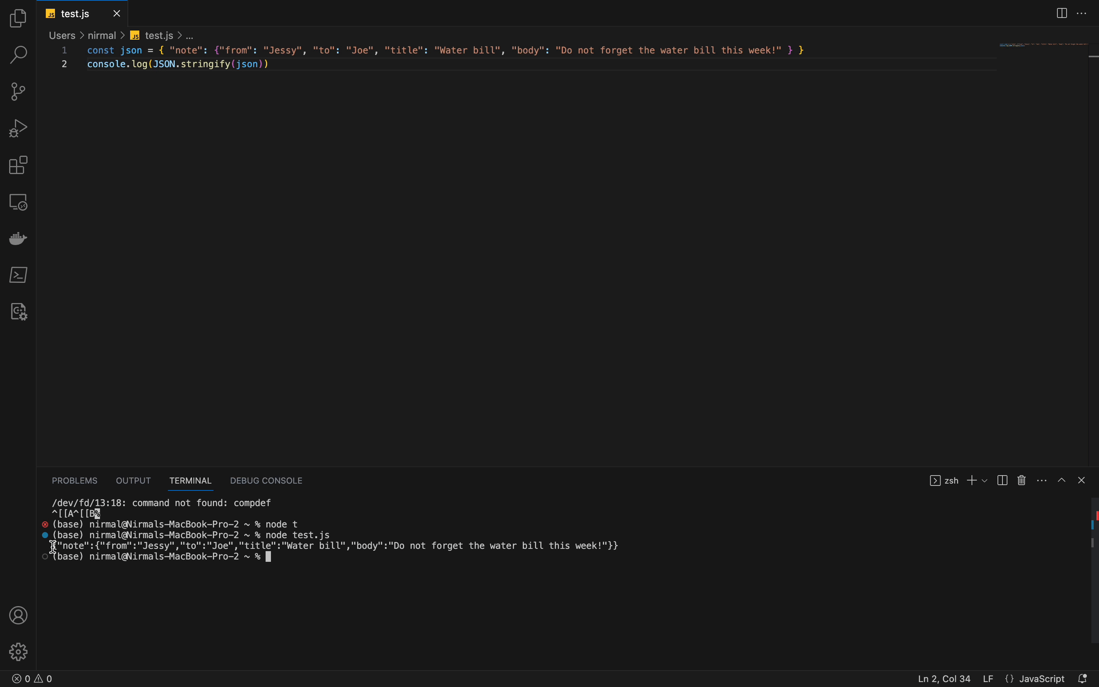Open the Source Control view
The height and width of the screenshot is (687, 1099).
click(x=18, y=92)
